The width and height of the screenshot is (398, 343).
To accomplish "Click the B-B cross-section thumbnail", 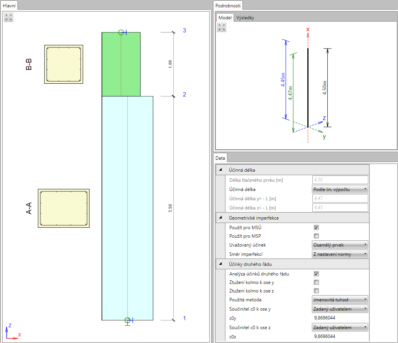I will click(x=64, y=64).
